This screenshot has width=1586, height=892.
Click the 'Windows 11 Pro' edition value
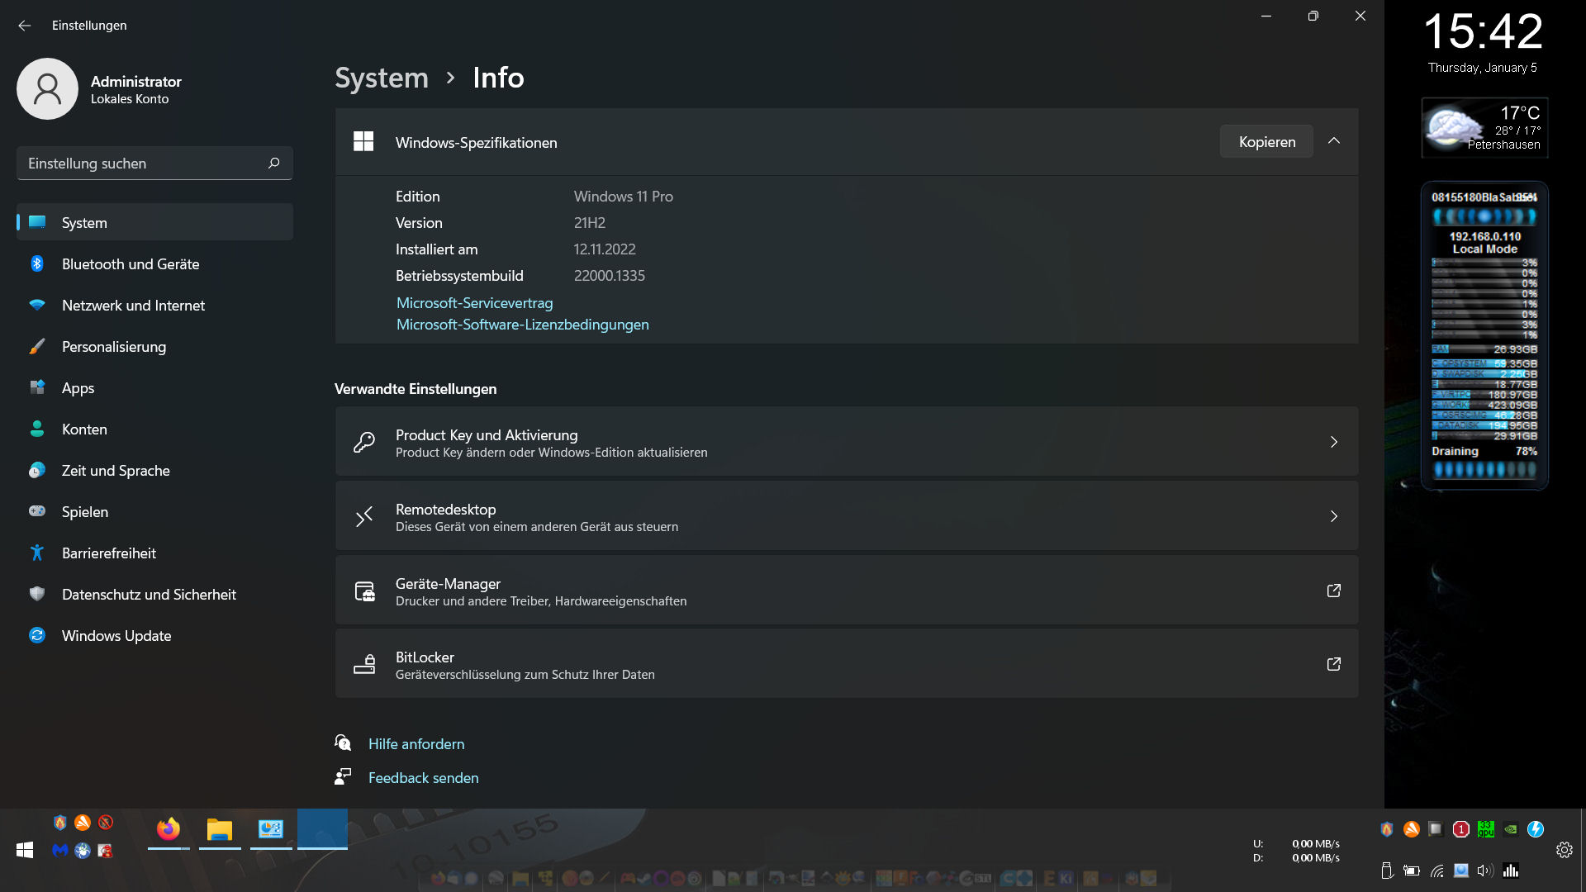pyautogui.click(x=623, y=197)
